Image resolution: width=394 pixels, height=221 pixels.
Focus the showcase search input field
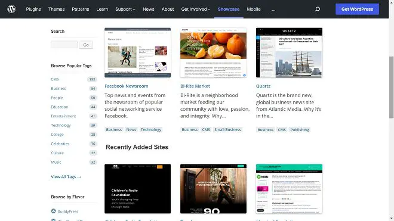click(x=64, y=45)
